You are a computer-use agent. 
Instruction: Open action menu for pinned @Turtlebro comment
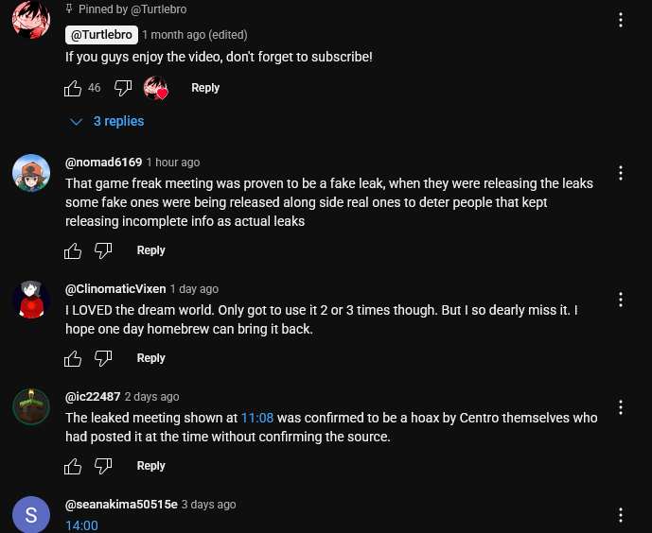coord(621,20)
